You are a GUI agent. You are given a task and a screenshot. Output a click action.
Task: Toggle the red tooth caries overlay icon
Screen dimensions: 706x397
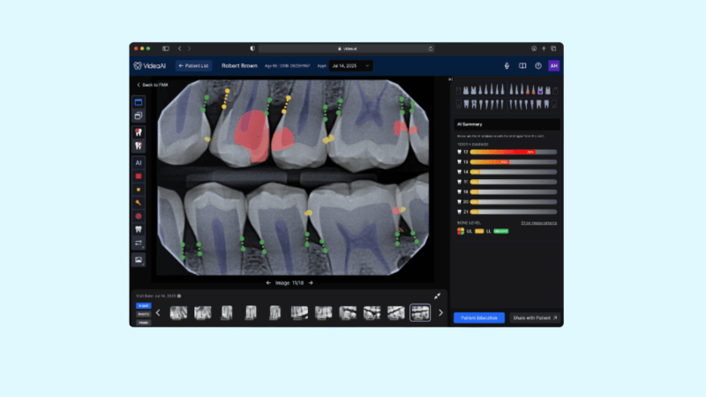(139, 132)
